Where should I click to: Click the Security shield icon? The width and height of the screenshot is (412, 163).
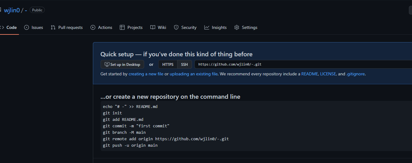[x=176, y=27]
